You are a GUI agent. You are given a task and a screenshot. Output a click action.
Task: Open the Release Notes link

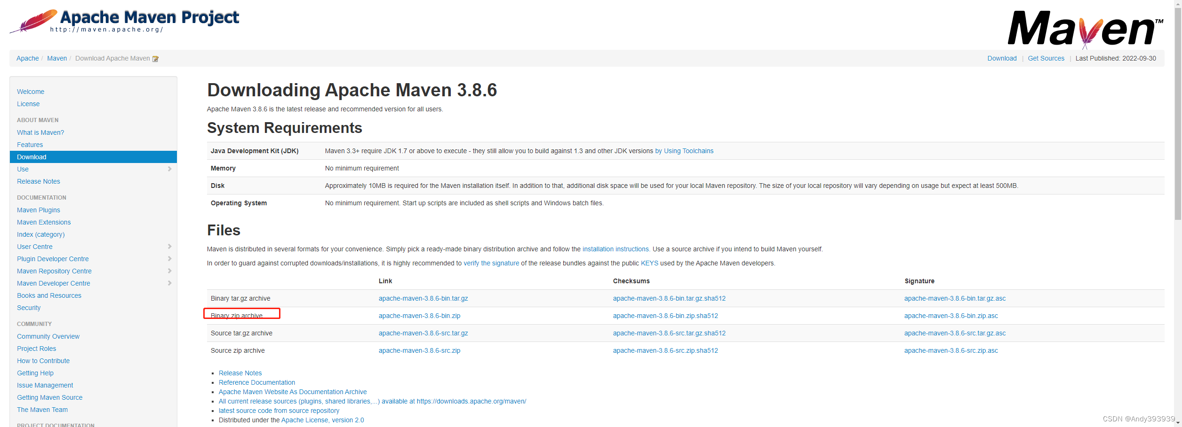[x=240, y=373]
